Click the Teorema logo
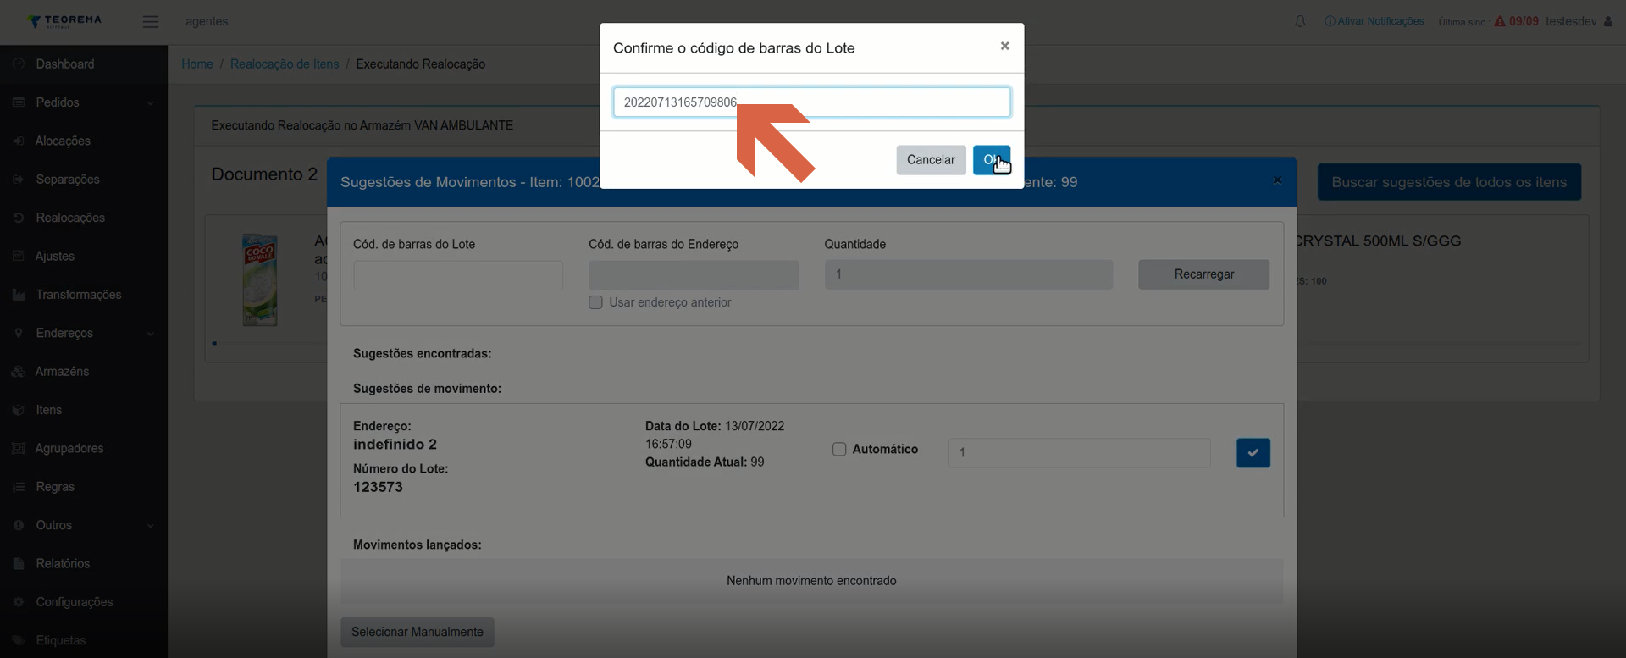The width and height of the screenshot is (1626, 658). (64, 21)
